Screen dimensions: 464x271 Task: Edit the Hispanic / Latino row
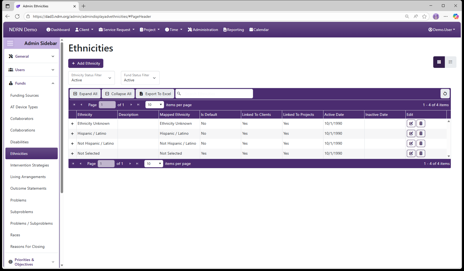click(411, 133)
